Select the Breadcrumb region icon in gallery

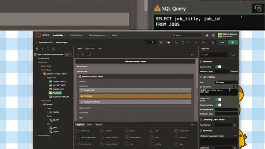pyautogui.click(x=77, y=131)
